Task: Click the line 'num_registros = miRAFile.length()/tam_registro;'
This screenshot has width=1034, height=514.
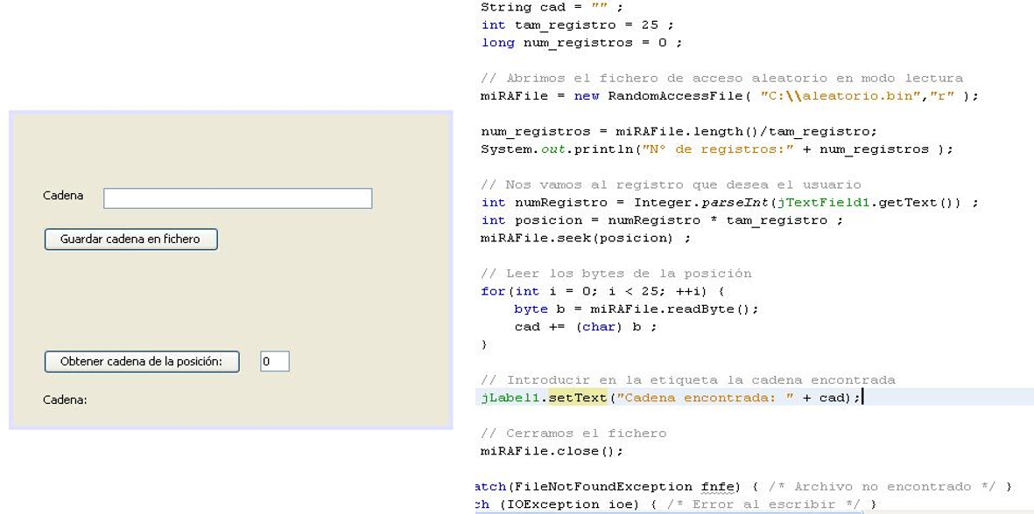Action: point(679,131)
